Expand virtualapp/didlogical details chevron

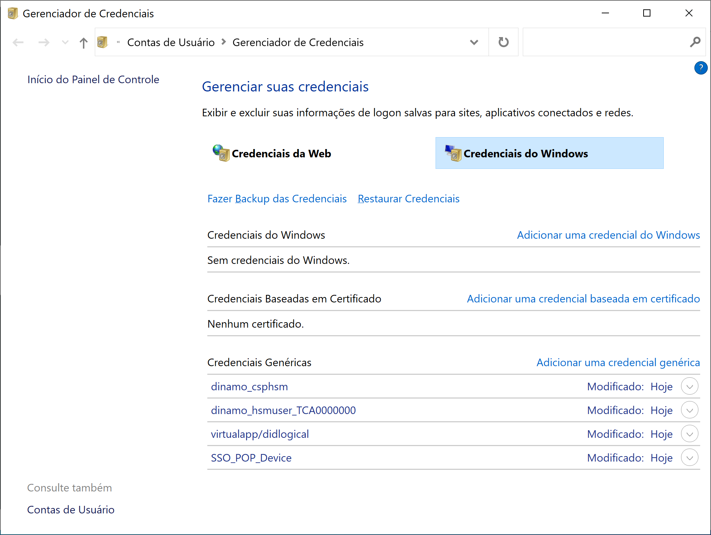click(689, 434)
